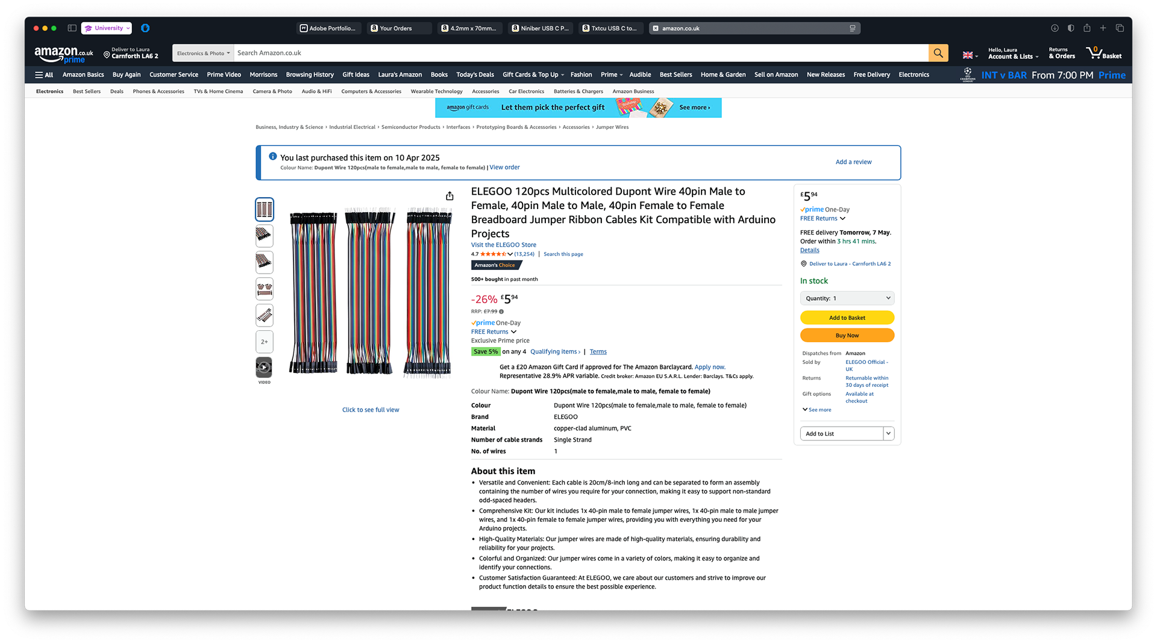Click to see full view link
Screen dimensions: 1157x643
coord(371,410)
